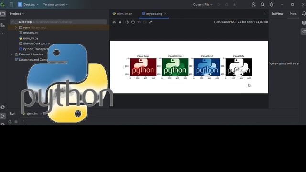The width and height of the screenshot is (306, 172).
Task: Open the Version control dropdown
Action: click(x=55, y=4)
